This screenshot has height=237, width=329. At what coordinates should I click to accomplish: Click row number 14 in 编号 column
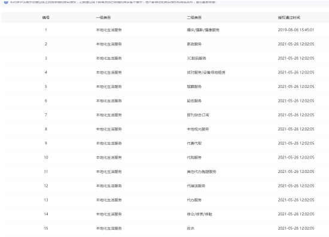[45, 214]
